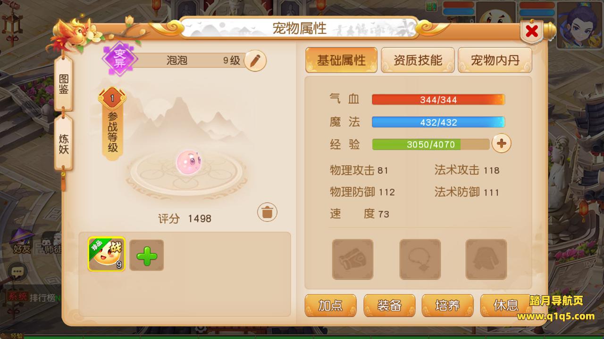Switch to the 资质技能 tab
The height and width of the screenshot is (339, 604).
pyautogui.click(x=418, y=60)
